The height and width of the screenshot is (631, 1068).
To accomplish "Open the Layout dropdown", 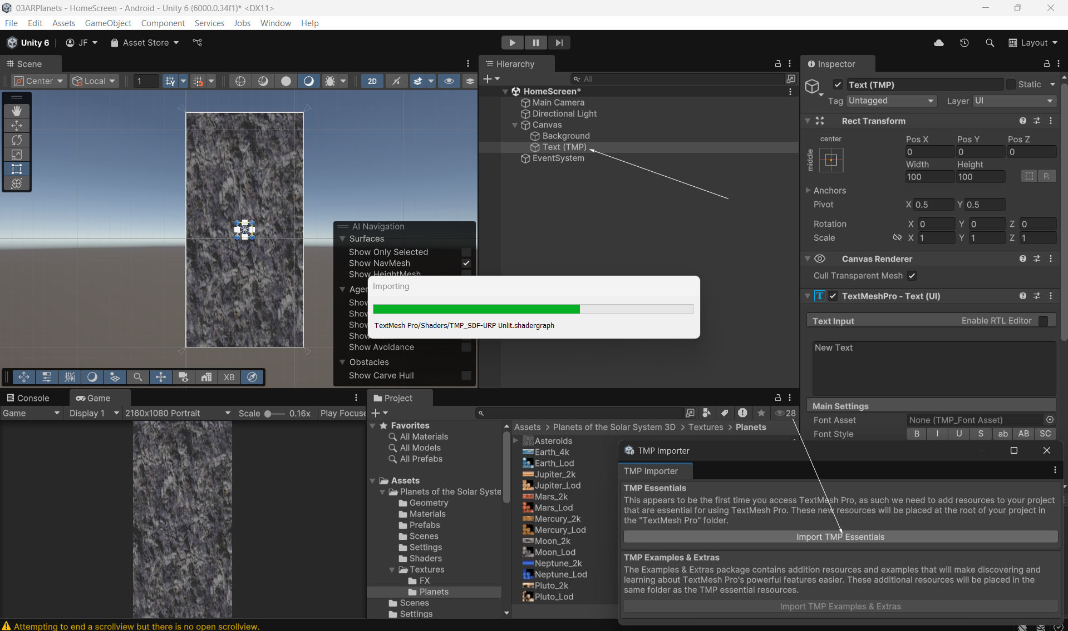I will [x=1033, y=43].
